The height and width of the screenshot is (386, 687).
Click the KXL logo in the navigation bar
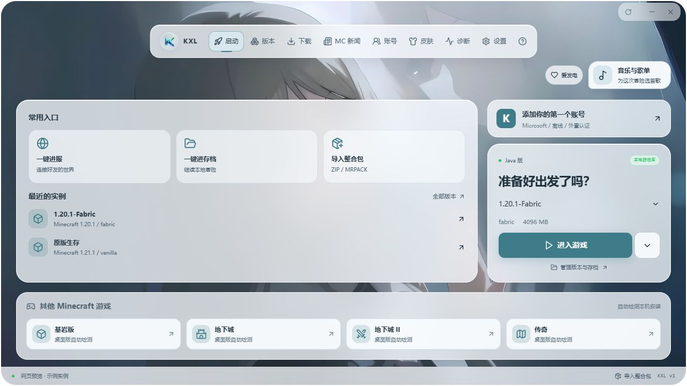coord(169,41)
